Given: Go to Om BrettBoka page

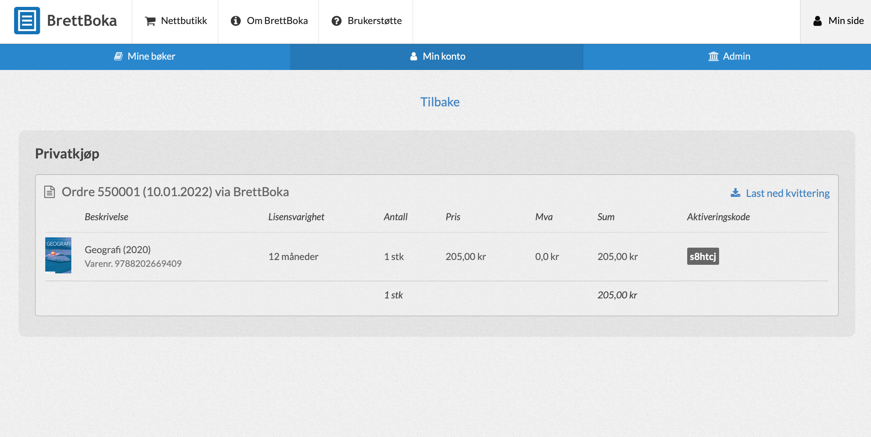Looking at the screenshot, I should point(277,21).
